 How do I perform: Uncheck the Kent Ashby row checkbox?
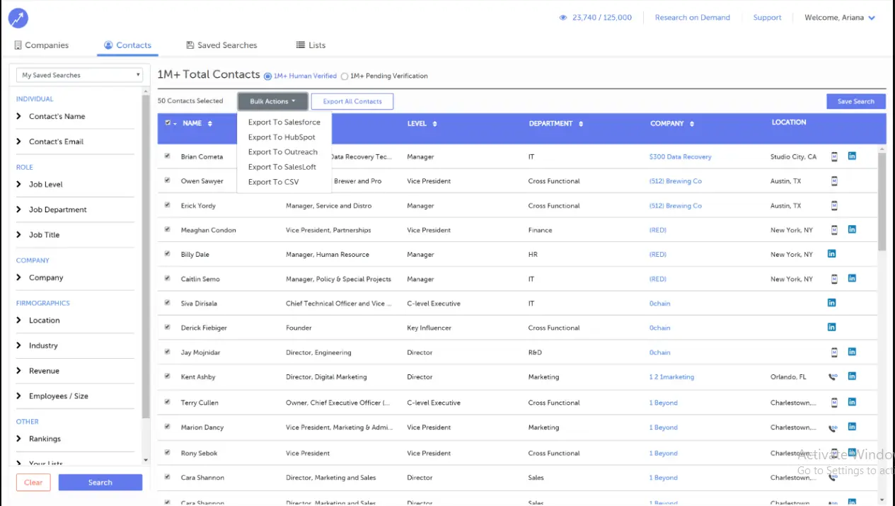[168, 376]
